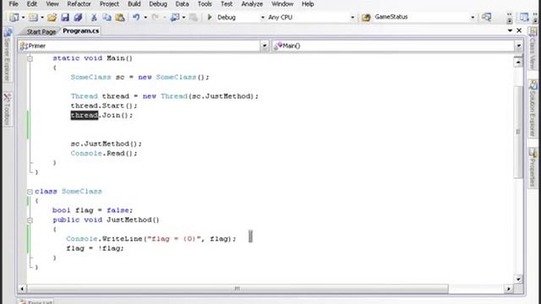The width and height of the screenshot is (541, 304).
Task: Open the Debug menu
Action: click(158, 4)
